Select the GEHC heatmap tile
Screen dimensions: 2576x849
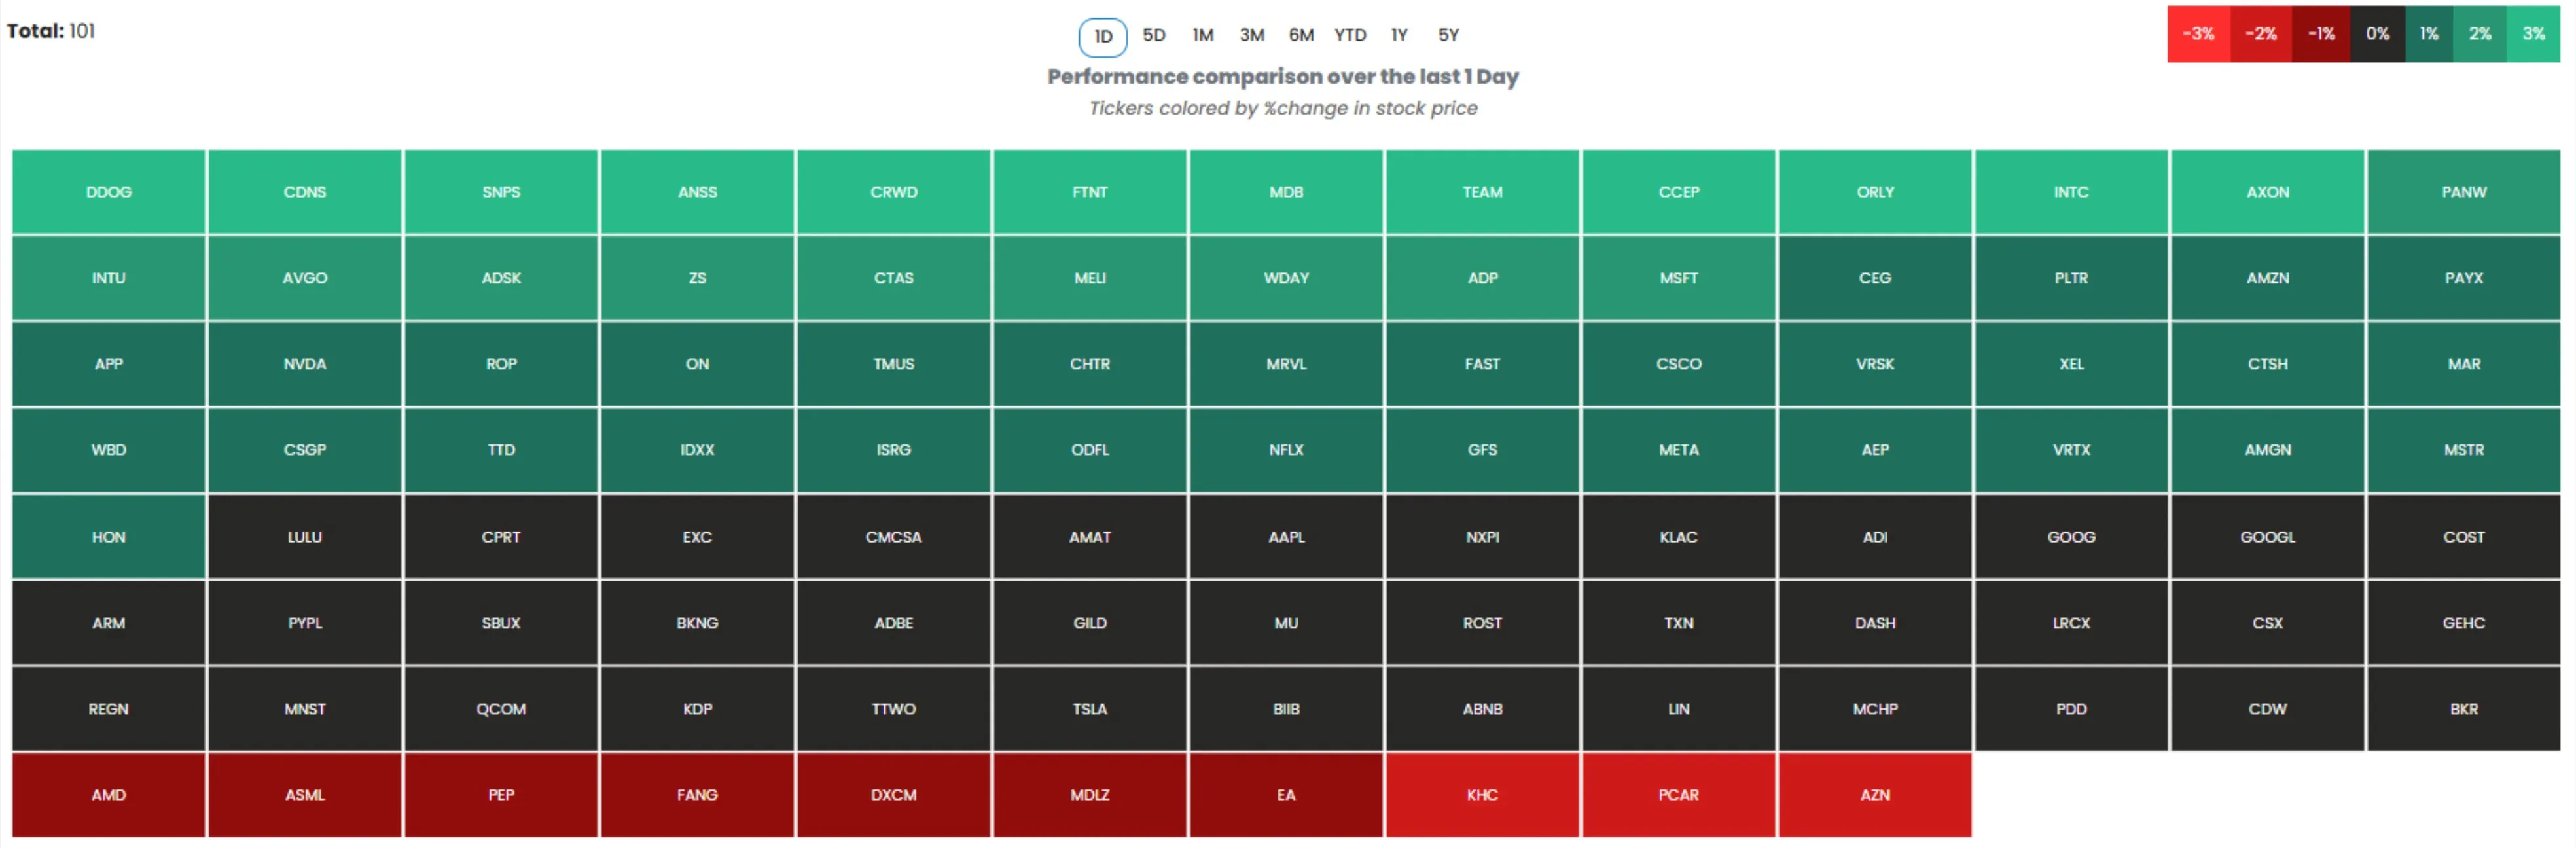coord(2464,623)
